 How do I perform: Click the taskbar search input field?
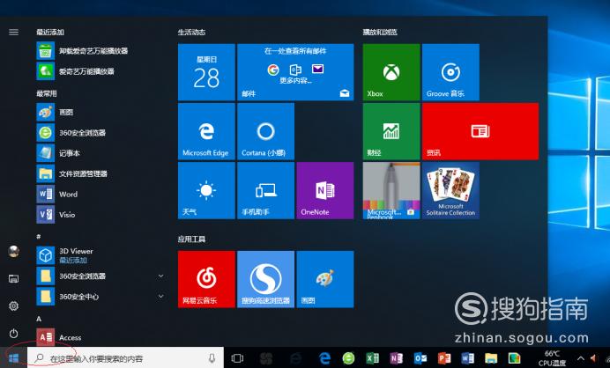click(125, 358)
